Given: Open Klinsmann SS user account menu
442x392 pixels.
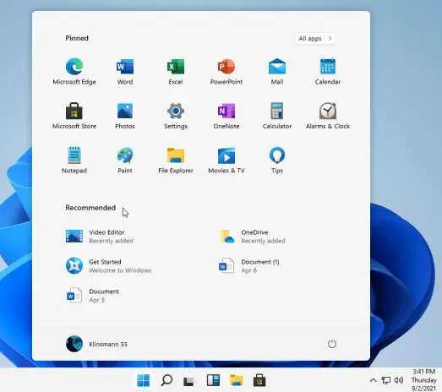Looking at the screenshot, I should (x=96, y=344).
